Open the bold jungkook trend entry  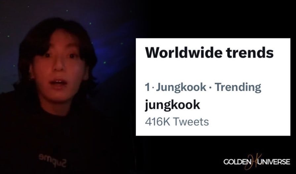pos(172,105)
